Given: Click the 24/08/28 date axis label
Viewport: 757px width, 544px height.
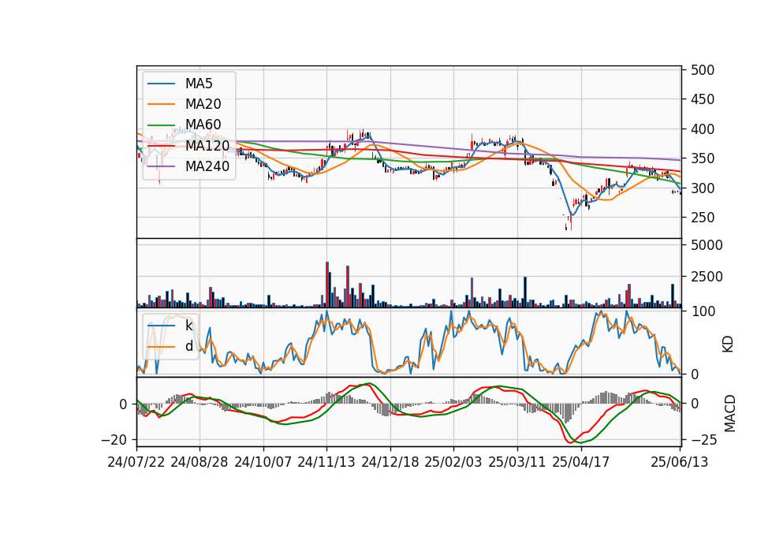Looking at the screenshot, I should (x=200, y=462).
